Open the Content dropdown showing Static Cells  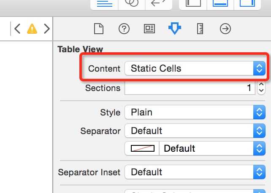195,68
